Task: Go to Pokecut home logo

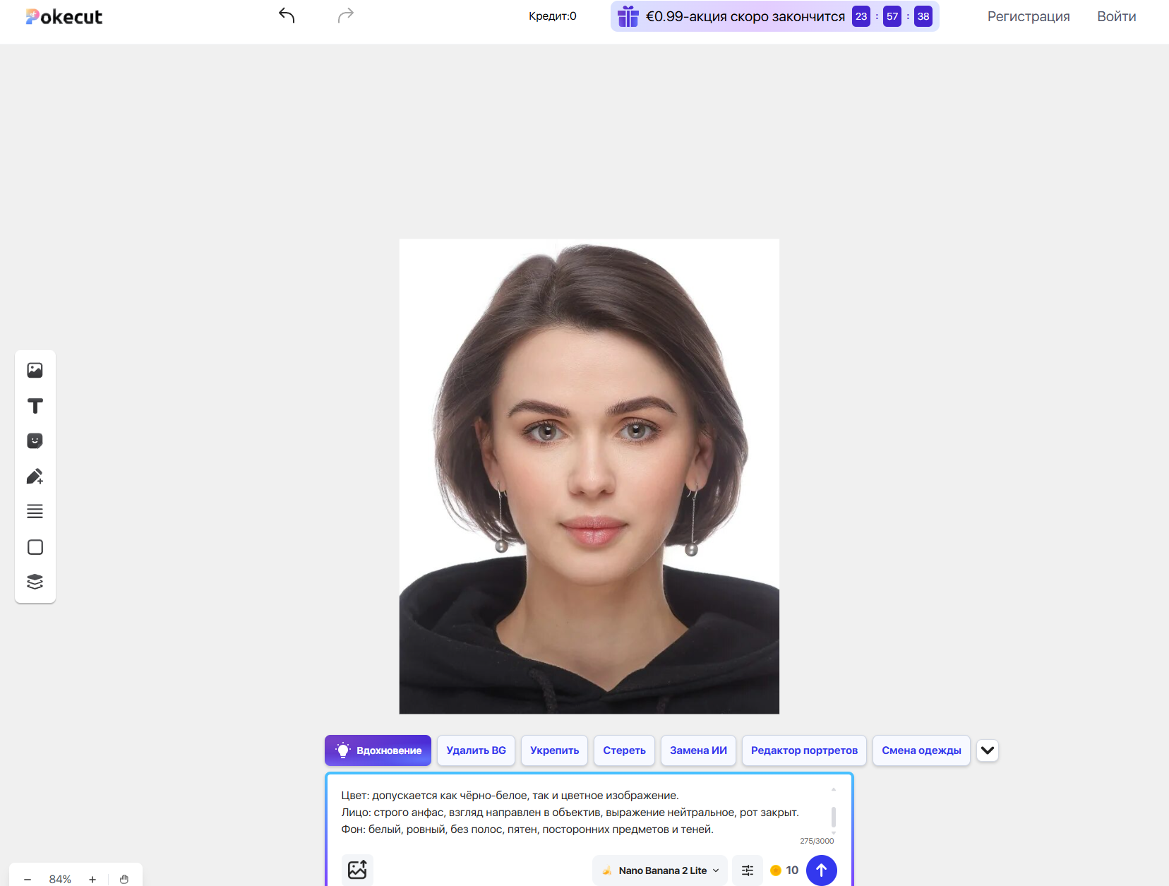Action: click(x=64, y=16)
